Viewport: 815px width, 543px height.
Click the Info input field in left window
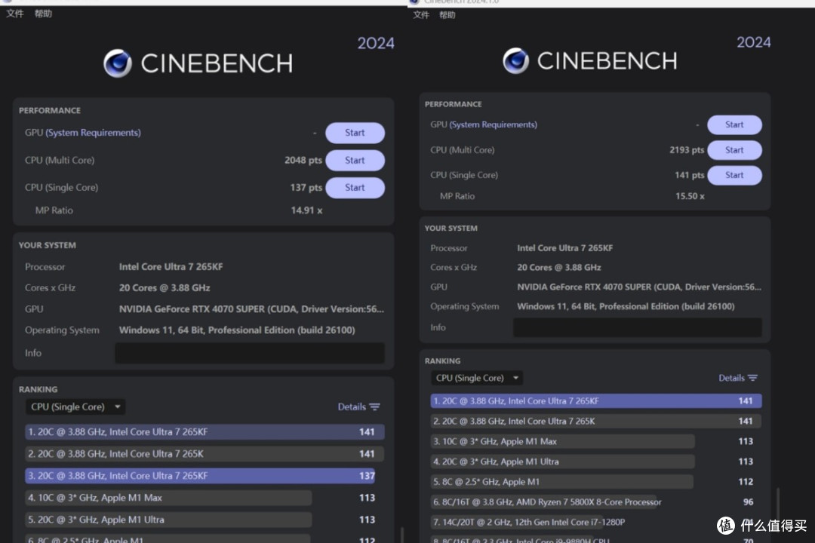coord(250,354)
